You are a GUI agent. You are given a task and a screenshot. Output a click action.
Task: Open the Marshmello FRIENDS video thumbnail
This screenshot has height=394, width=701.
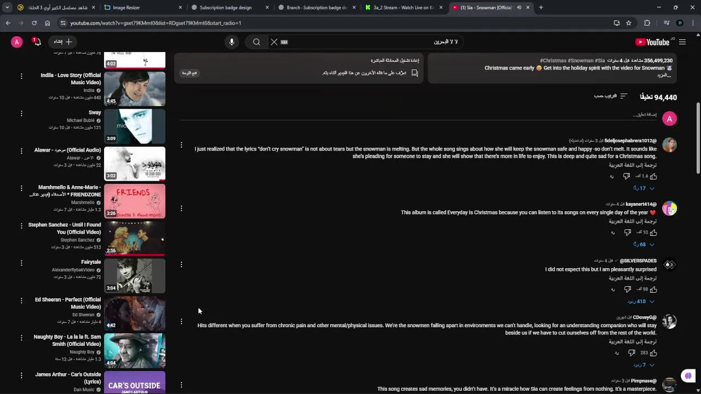click(135, 201)
